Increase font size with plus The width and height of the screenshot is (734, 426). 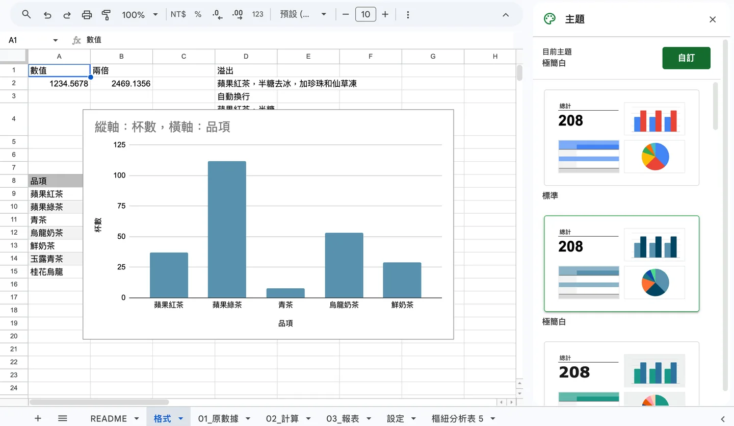(x=385, y=15)
